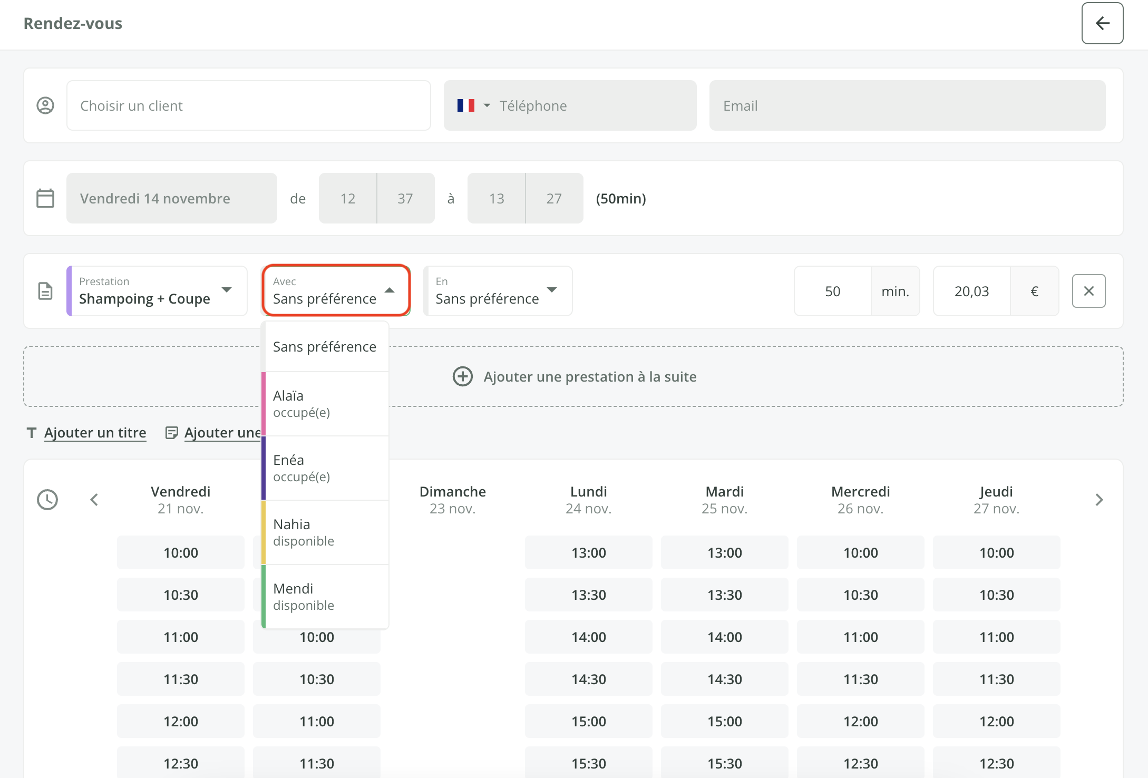Remove the prestation with the X button
Viewport: 1148px width, 778px height.
pyautogui.click(x=1088, y=291)
